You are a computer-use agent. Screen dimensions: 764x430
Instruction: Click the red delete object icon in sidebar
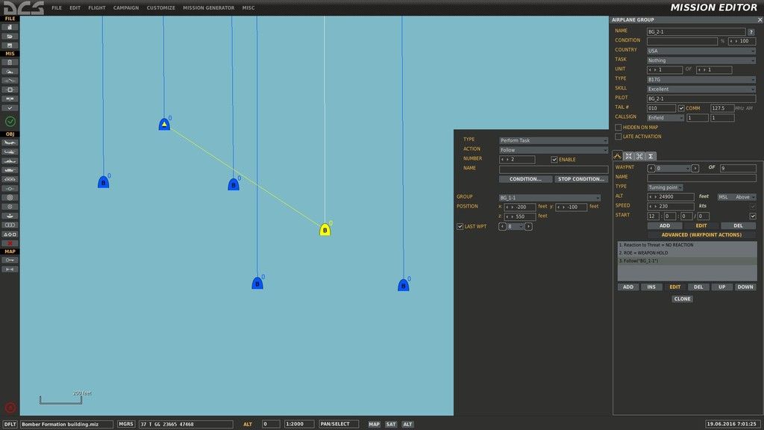(x=10, y=243)
